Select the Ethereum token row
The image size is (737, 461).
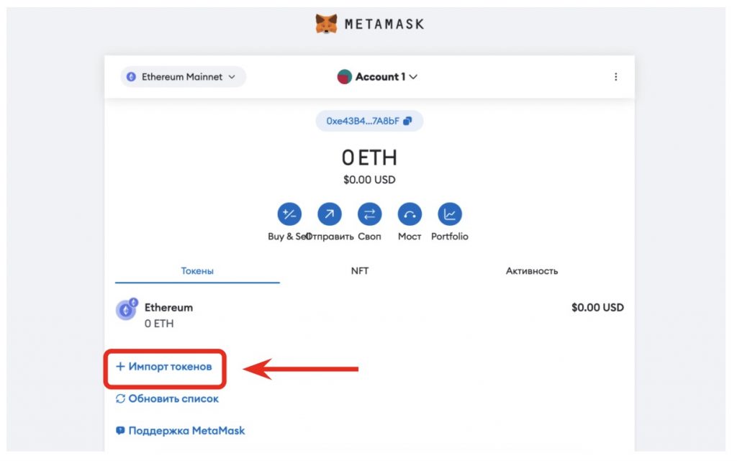(x=369, y=315)
